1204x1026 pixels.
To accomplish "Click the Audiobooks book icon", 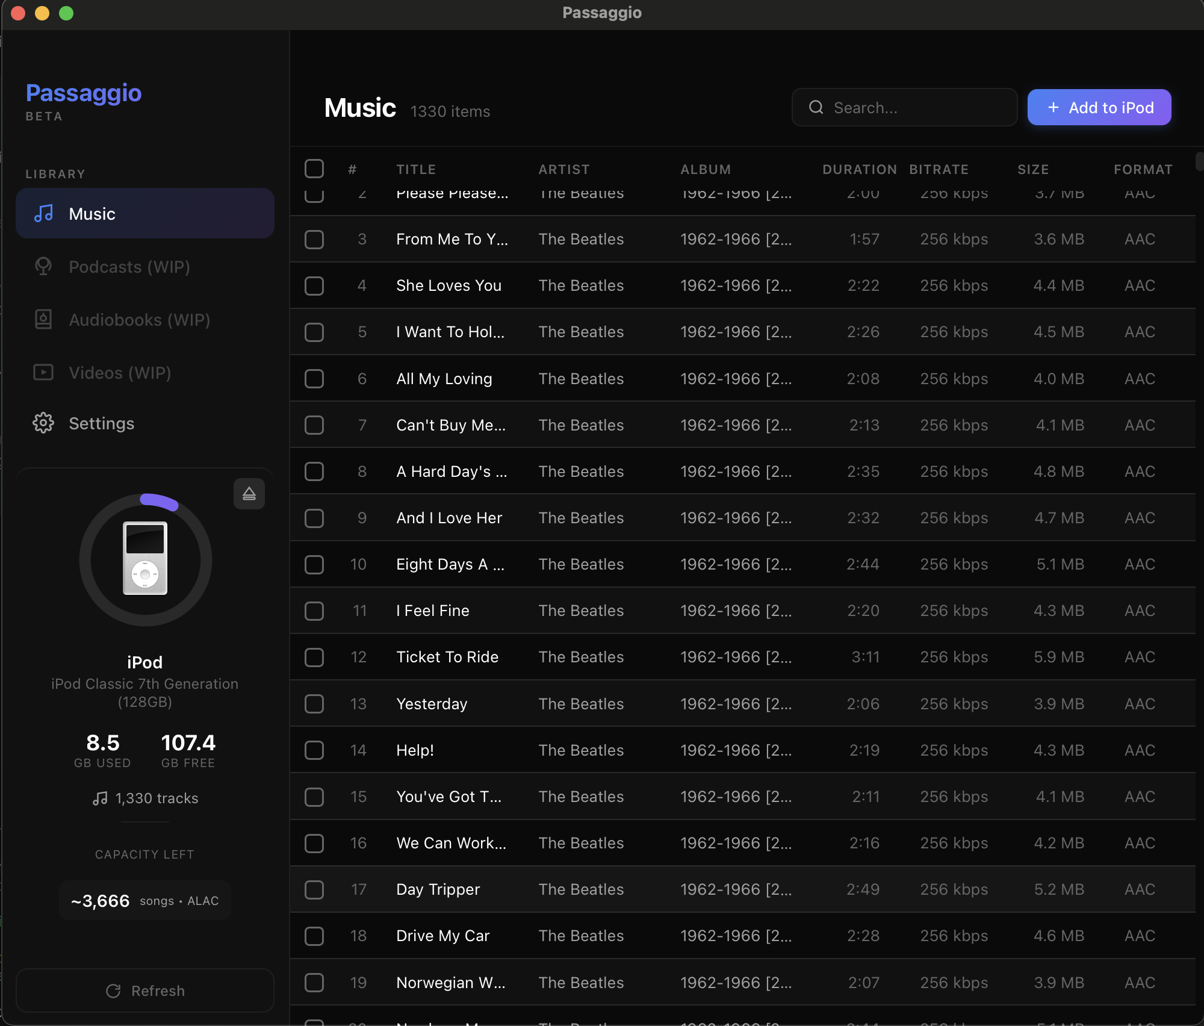I will click(x=42, y=320).
